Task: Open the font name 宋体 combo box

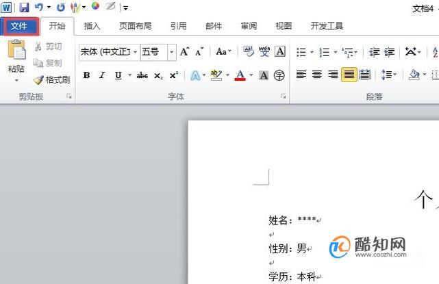Action: click(x=109, y=52)
